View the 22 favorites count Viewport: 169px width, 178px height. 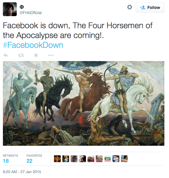(29, 161)
